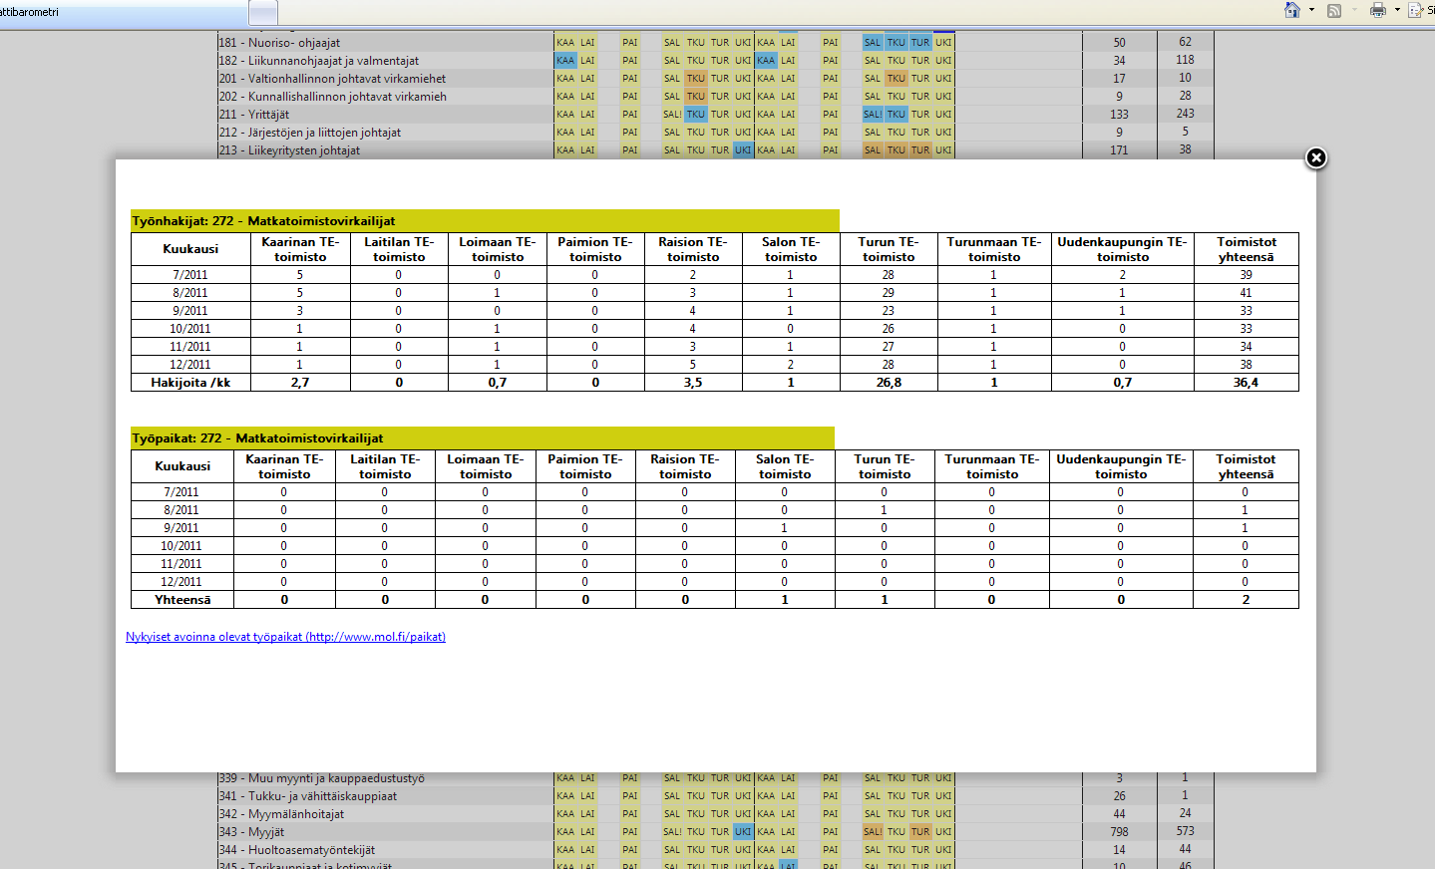Click the value 118 in the Liikunnanohjaajat row

click(1185, 60)
